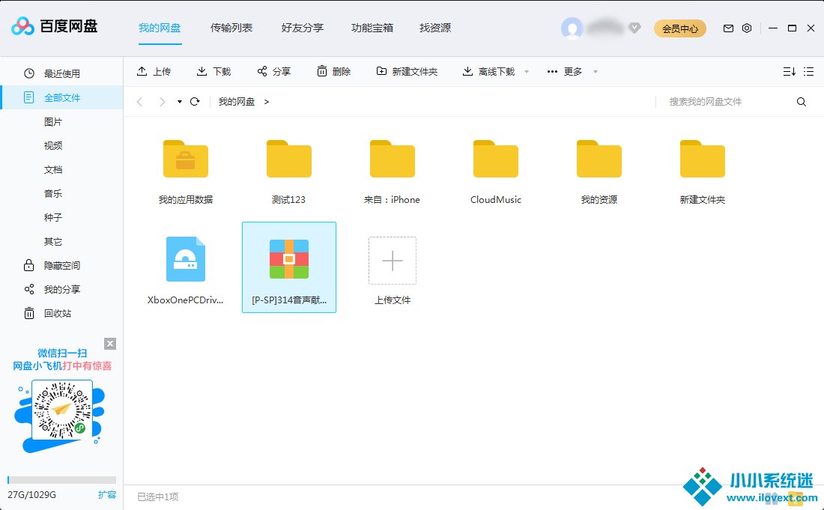Expand the More options dropdown arrow
The width and height of the screenshot is (824, 510).
(x=596, y=72)
